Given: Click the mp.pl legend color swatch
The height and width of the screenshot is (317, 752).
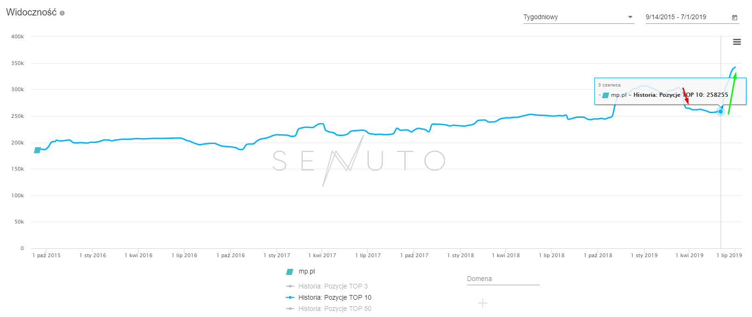Looking at the screenshot, I should (x=290, y=272).
